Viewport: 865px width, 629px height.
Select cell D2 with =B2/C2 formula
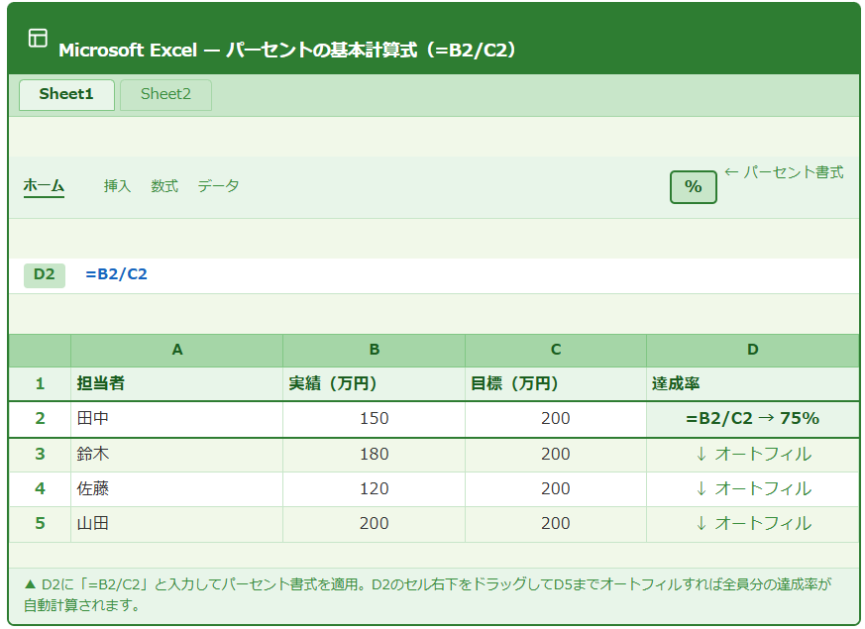752,419
